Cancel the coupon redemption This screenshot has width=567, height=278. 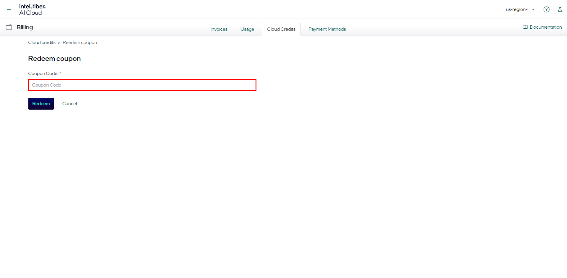click(70, 104)
